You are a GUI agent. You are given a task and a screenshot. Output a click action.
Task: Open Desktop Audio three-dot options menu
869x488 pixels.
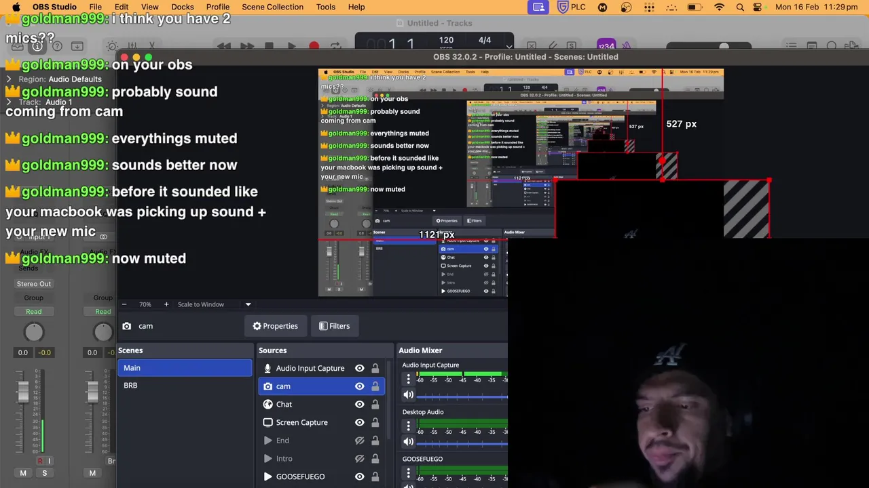click(408, 426)
